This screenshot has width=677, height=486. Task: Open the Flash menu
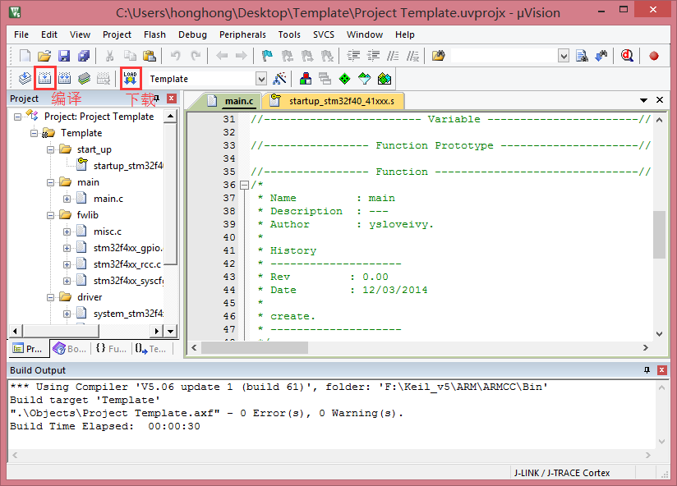click(154, 34)
